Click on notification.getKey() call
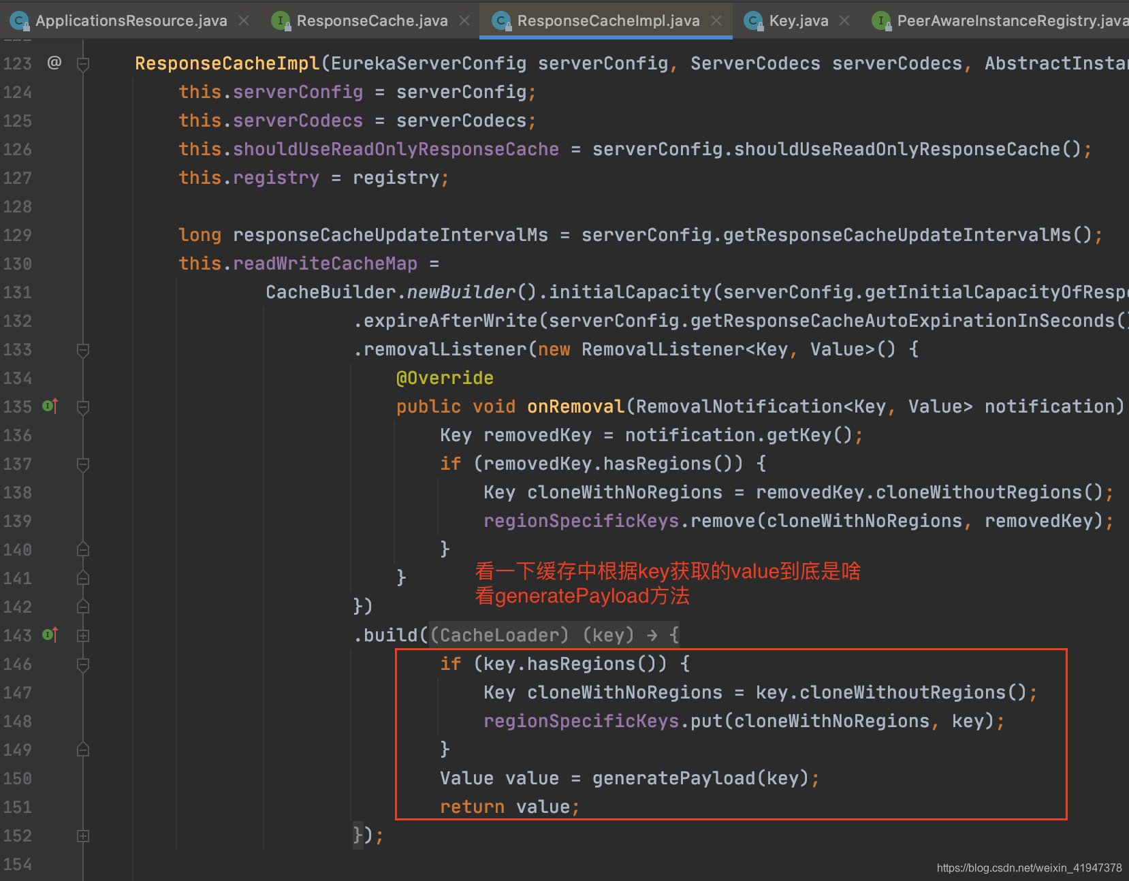Screen dimensions: 1129x881 point(739,435)
